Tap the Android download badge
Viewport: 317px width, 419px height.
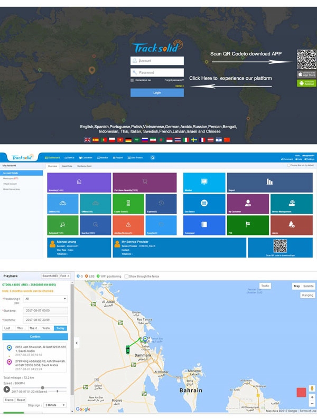pyautogui.click(x=306, y=83)
